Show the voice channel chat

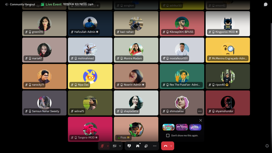click(x=266, y=4)
